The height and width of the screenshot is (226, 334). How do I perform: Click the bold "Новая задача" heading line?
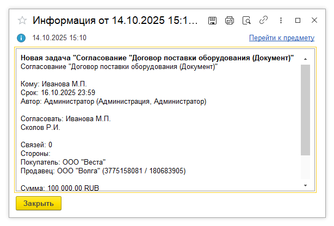pos(157,58)
